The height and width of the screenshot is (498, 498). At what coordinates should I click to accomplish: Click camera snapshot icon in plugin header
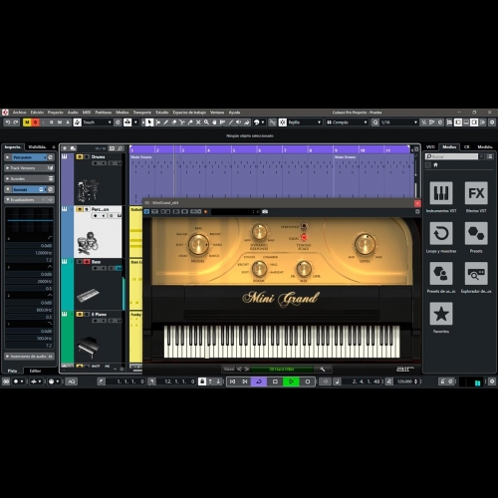[x=265, y=211]
